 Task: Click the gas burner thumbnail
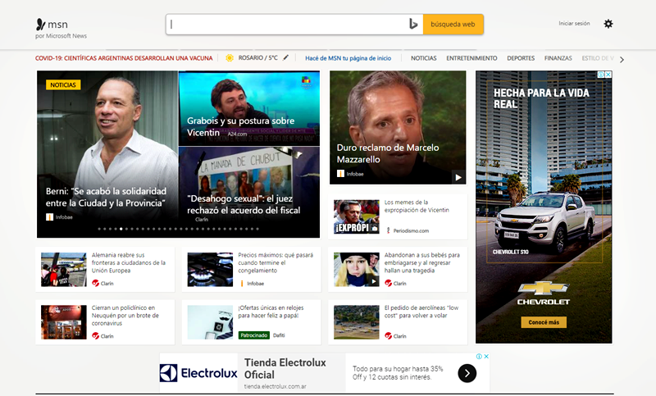tap(210, 269)
